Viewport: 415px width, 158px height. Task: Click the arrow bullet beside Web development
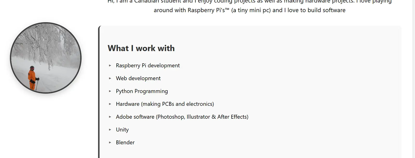pos(110,78)
